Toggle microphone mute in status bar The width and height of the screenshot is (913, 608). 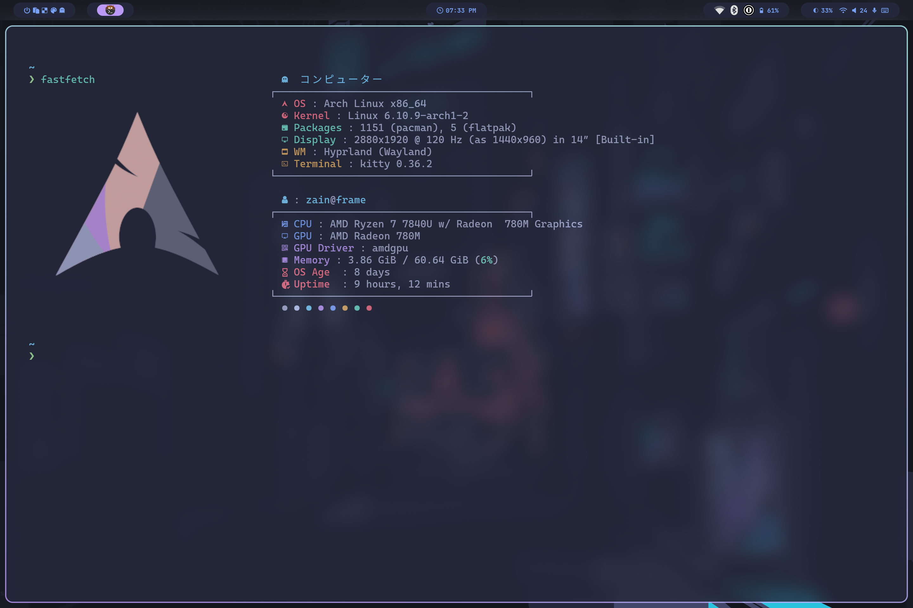pos(874,10)
